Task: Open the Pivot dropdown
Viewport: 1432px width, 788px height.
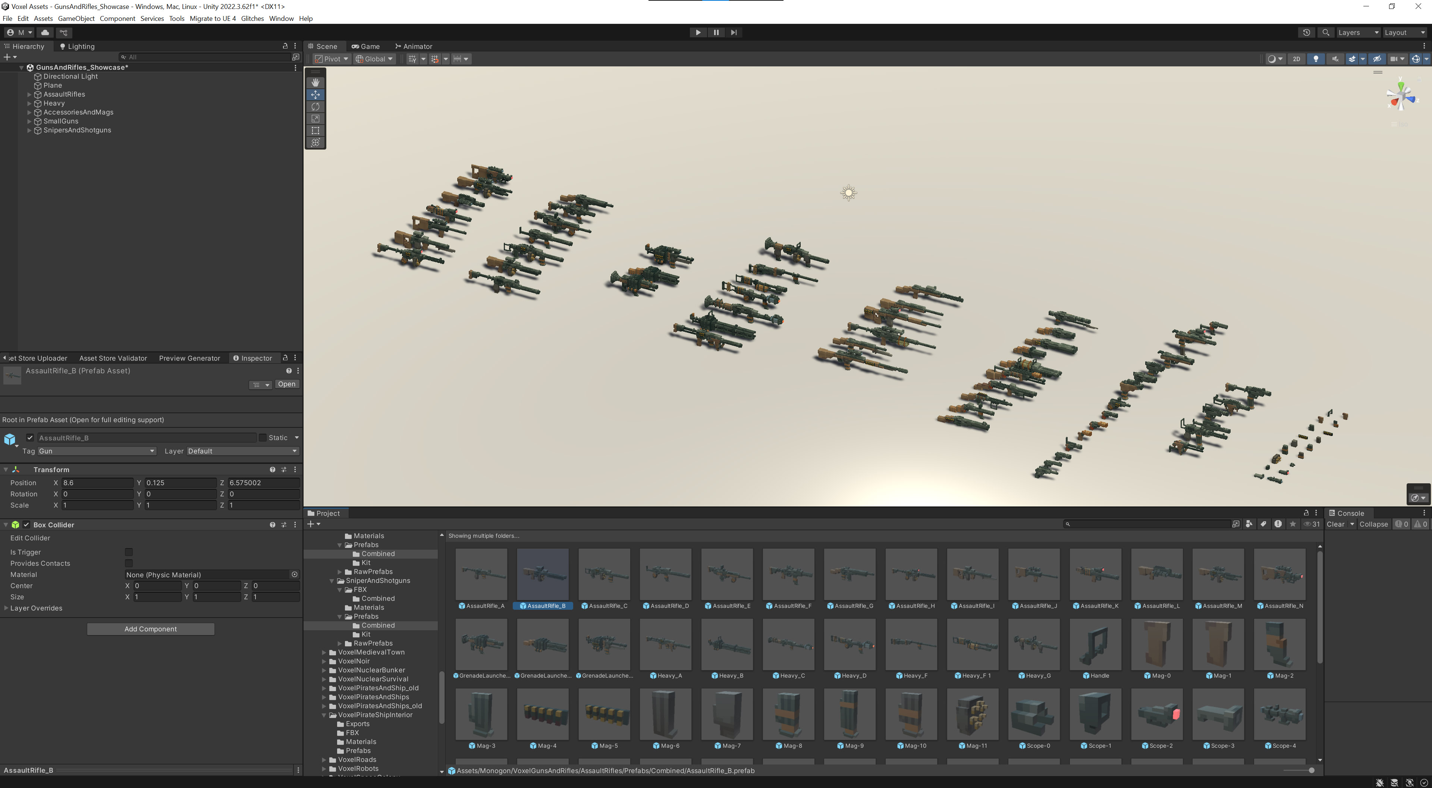Action: pyautogui.click(x=331, y=59)
